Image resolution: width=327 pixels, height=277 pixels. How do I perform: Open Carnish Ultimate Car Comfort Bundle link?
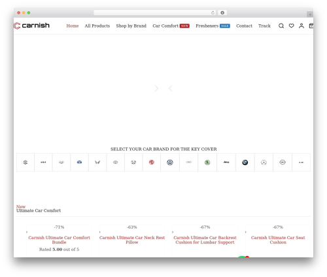(59, 240)
